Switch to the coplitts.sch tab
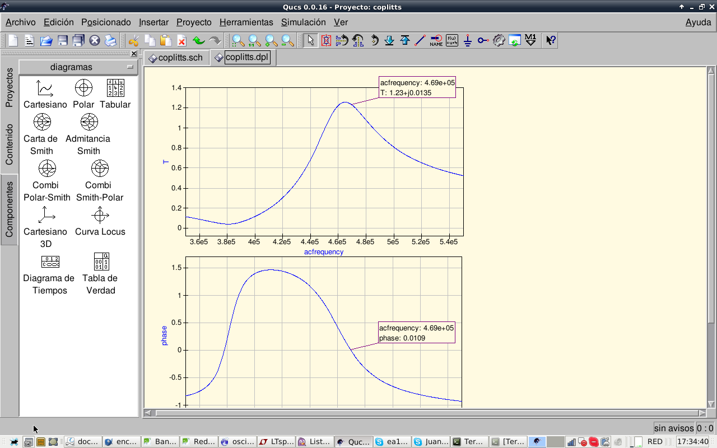Viewport: 717px width, 448px height. tap(175, 58)
